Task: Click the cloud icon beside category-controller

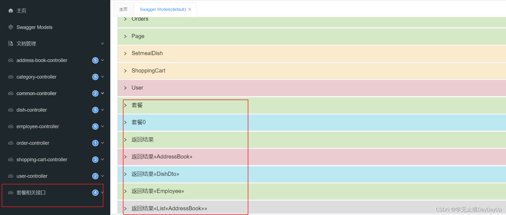Action: coord(11,77)
